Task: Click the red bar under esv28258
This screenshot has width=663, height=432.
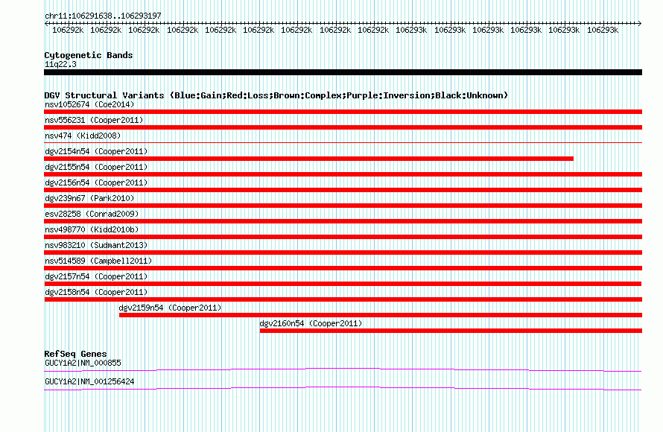Action: 343,221
